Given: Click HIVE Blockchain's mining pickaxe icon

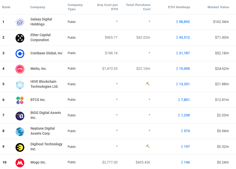Looking at the screenshot, I should (148, 84).
